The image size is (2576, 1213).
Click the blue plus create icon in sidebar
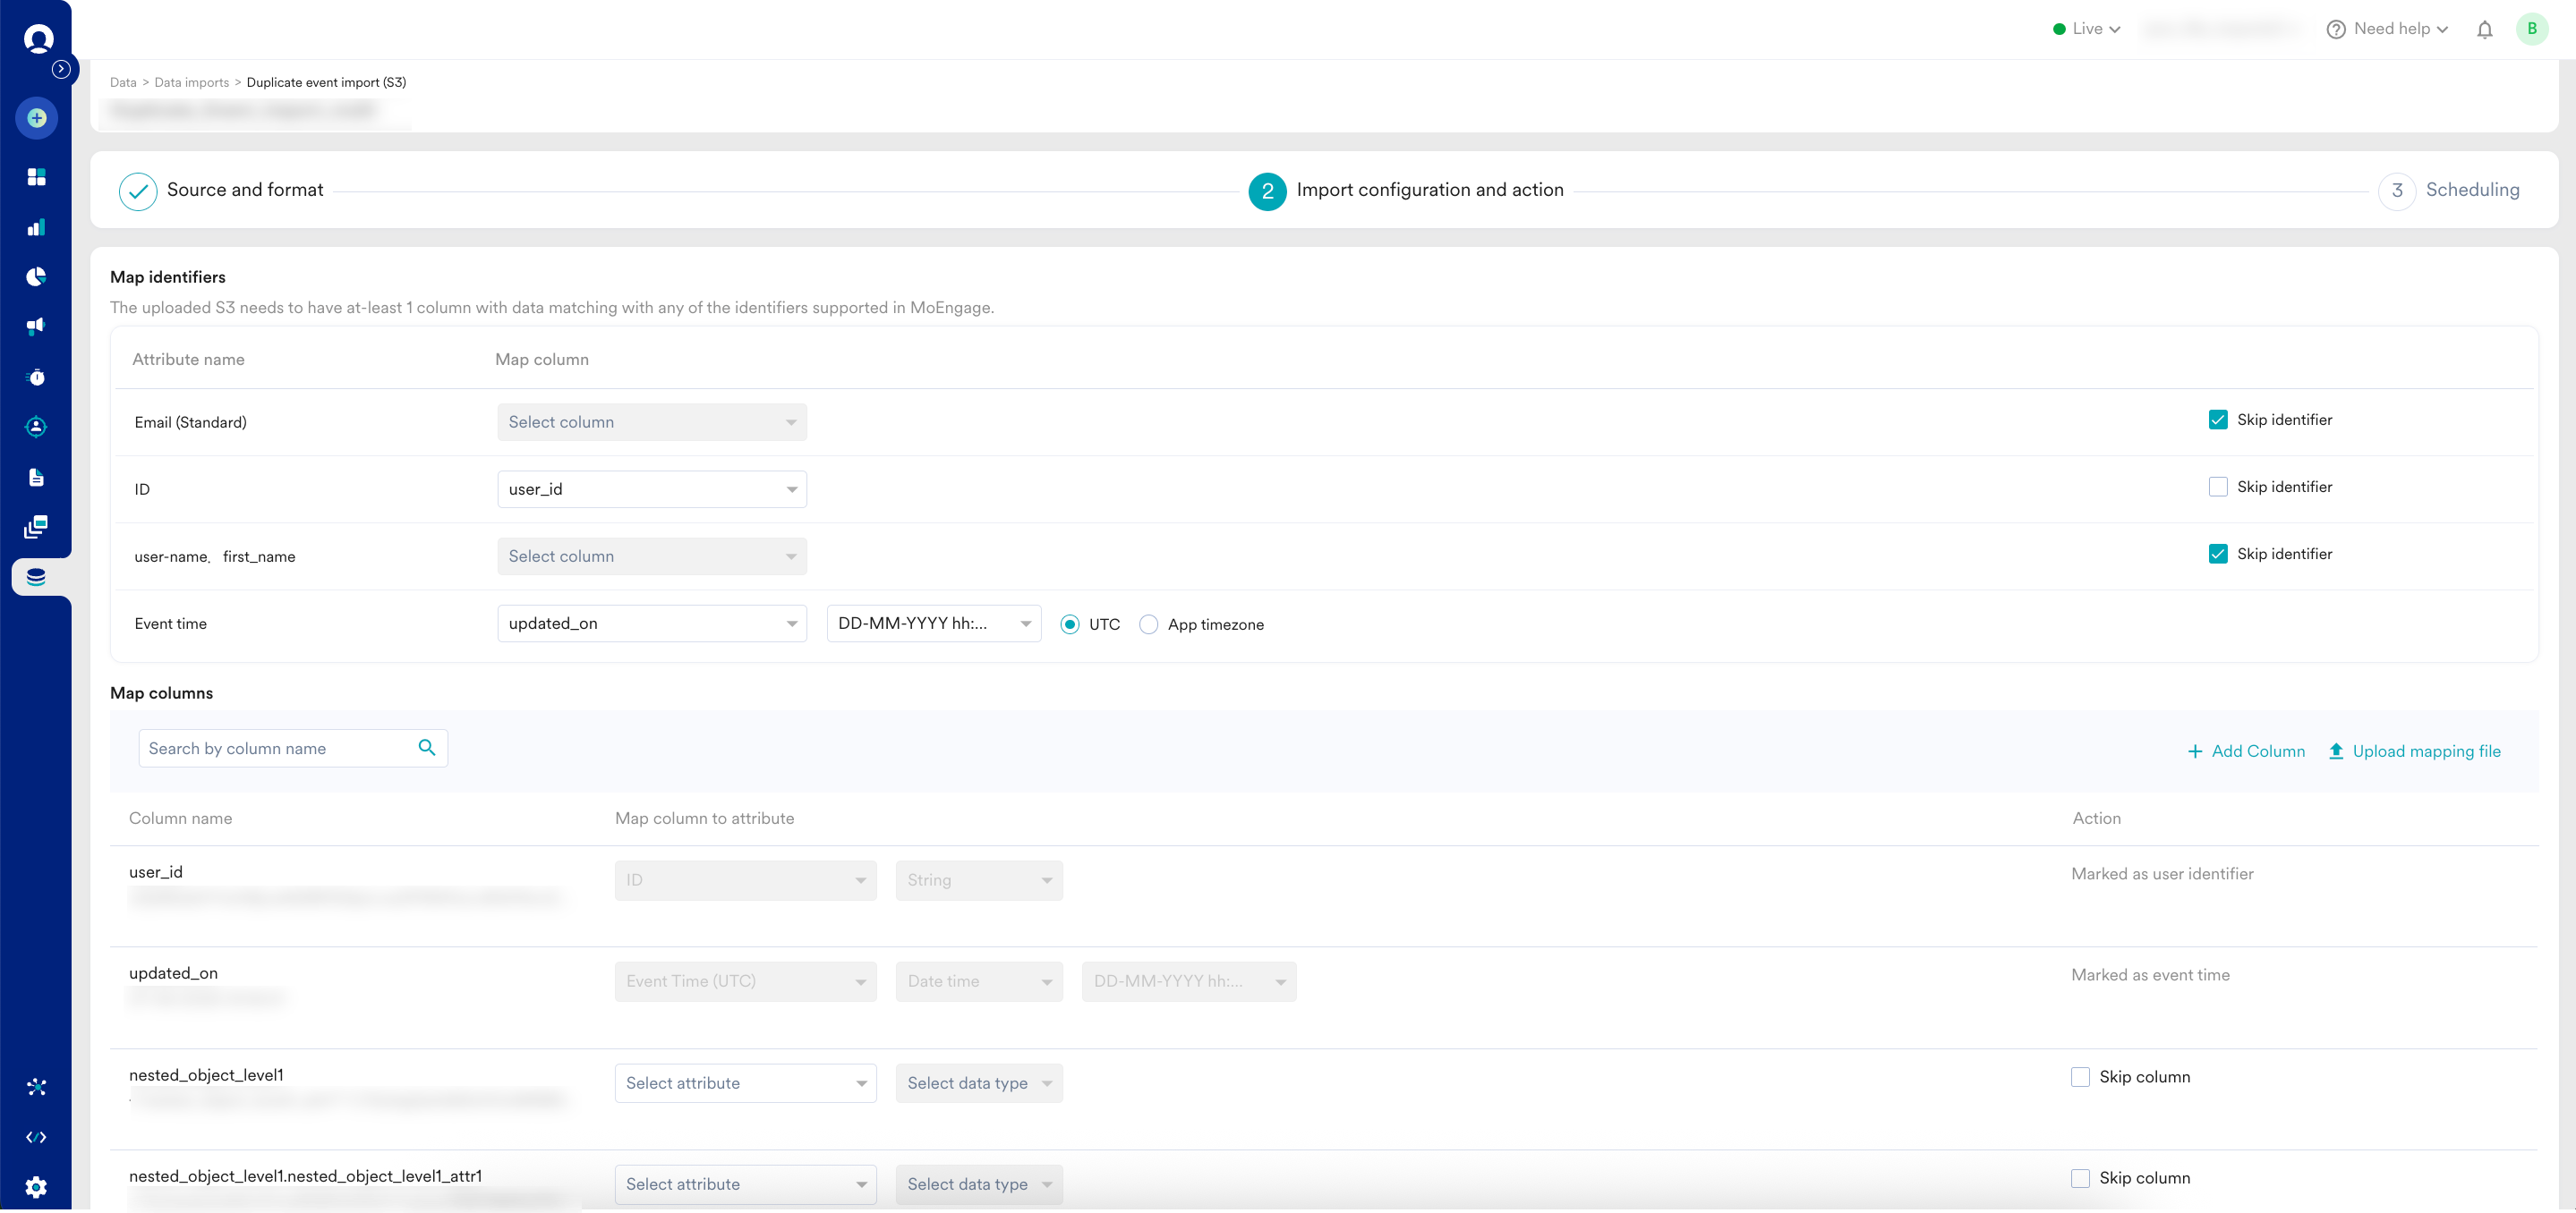pyautogui.click(x=37, y=118)
